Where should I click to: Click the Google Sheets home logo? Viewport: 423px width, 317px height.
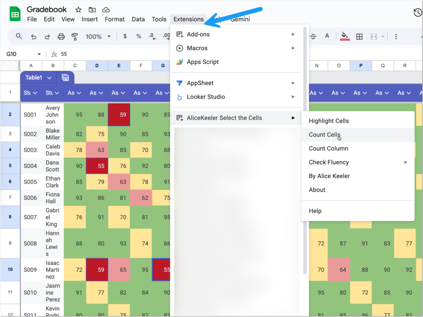click(x=15, y=14)
